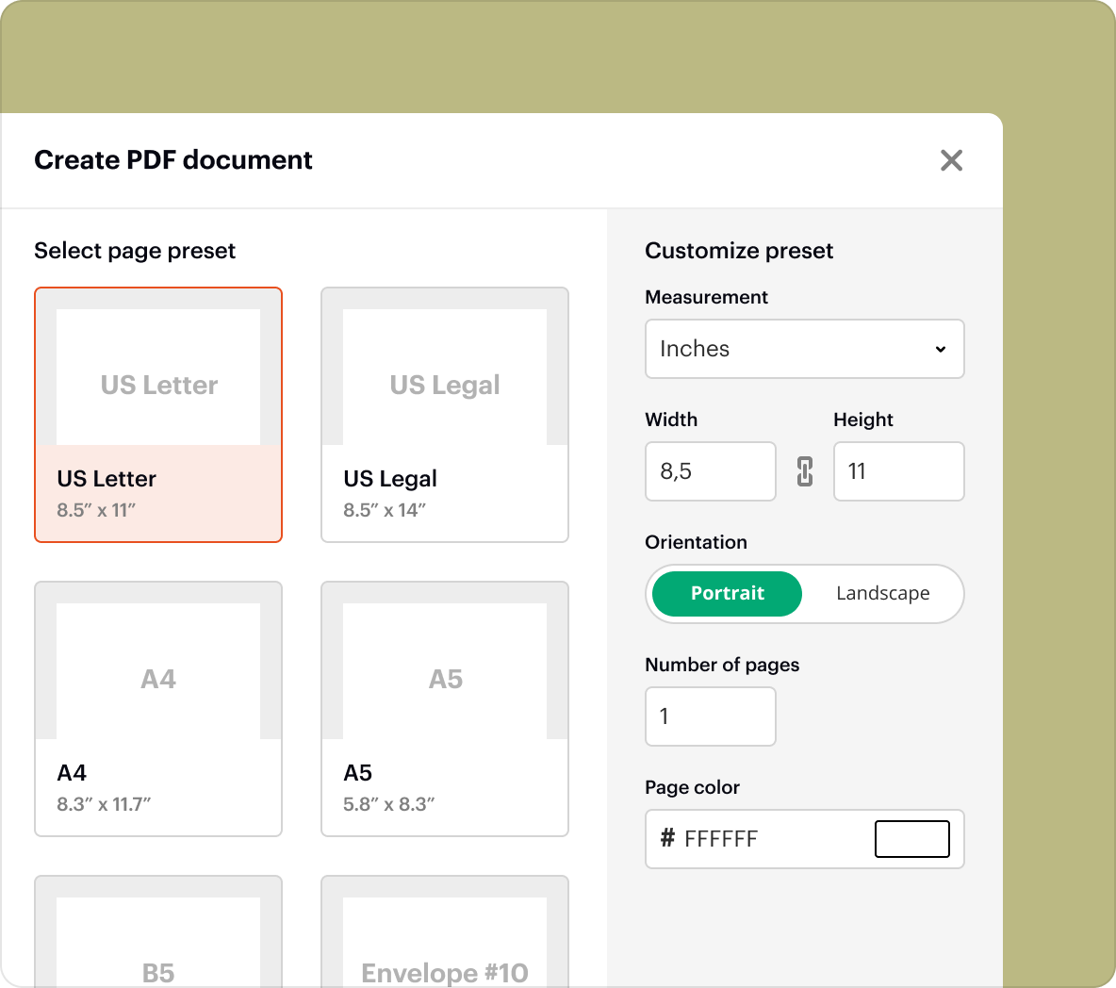Close the Create PDF document dialog
Screen dimensions: 1116x988
(x=951, y=160)
